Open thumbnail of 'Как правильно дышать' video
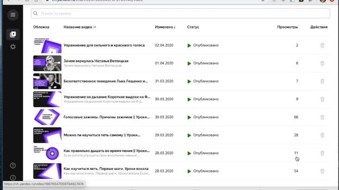Image resolution: width=339 pixels, height=190 pixels. (47, 153)
